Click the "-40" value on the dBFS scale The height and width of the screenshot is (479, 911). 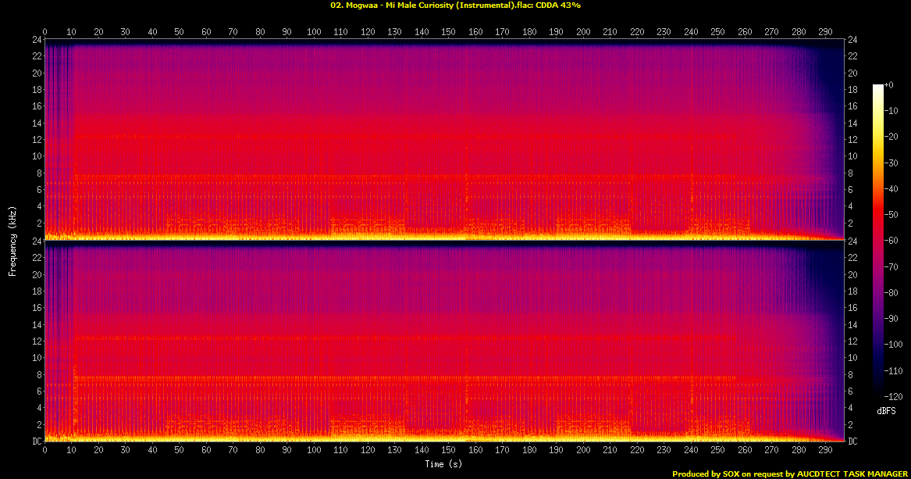pyautogui.click(x=891, y=189)
